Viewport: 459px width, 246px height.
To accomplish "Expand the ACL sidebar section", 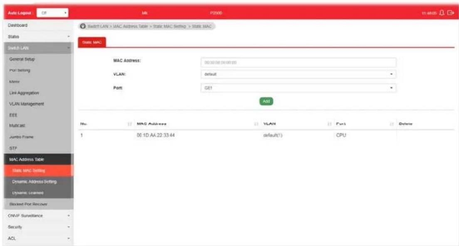I will (x=38, y=239).
